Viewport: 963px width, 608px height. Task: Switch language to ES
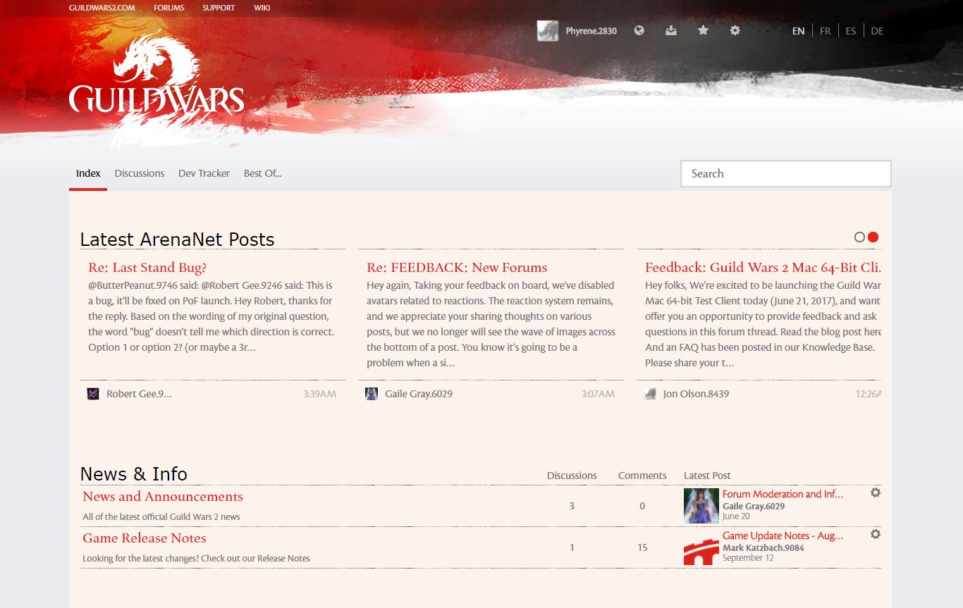[851, 31]
